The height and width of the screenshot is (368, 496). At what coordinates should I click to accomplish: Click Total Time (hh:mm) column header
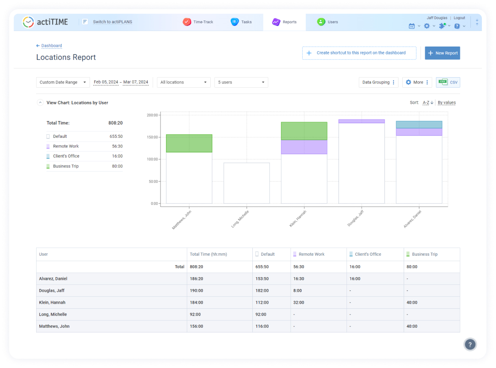coord(208,254)
